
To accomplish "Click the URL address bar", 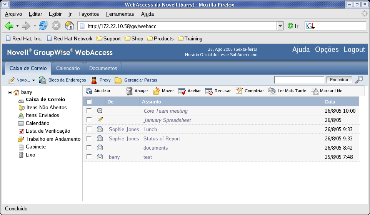I will (177, 26).
